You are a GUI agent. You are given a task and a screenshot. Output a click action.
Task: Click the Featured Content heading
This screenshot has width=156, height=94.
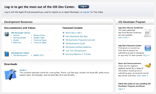(x=73, y=28)
